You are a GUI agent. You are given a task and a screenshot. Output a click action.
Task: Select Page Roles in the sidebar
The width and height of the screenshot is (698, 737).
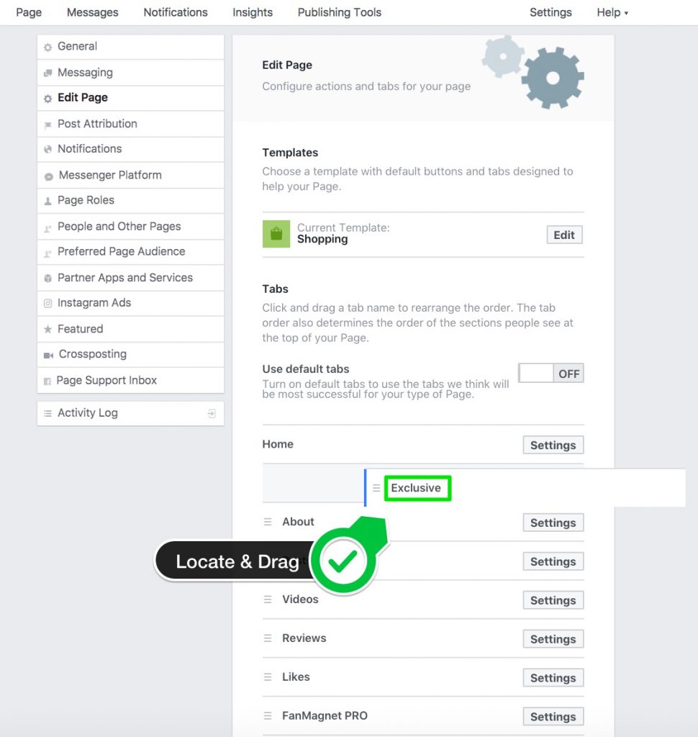pos(131,201)
